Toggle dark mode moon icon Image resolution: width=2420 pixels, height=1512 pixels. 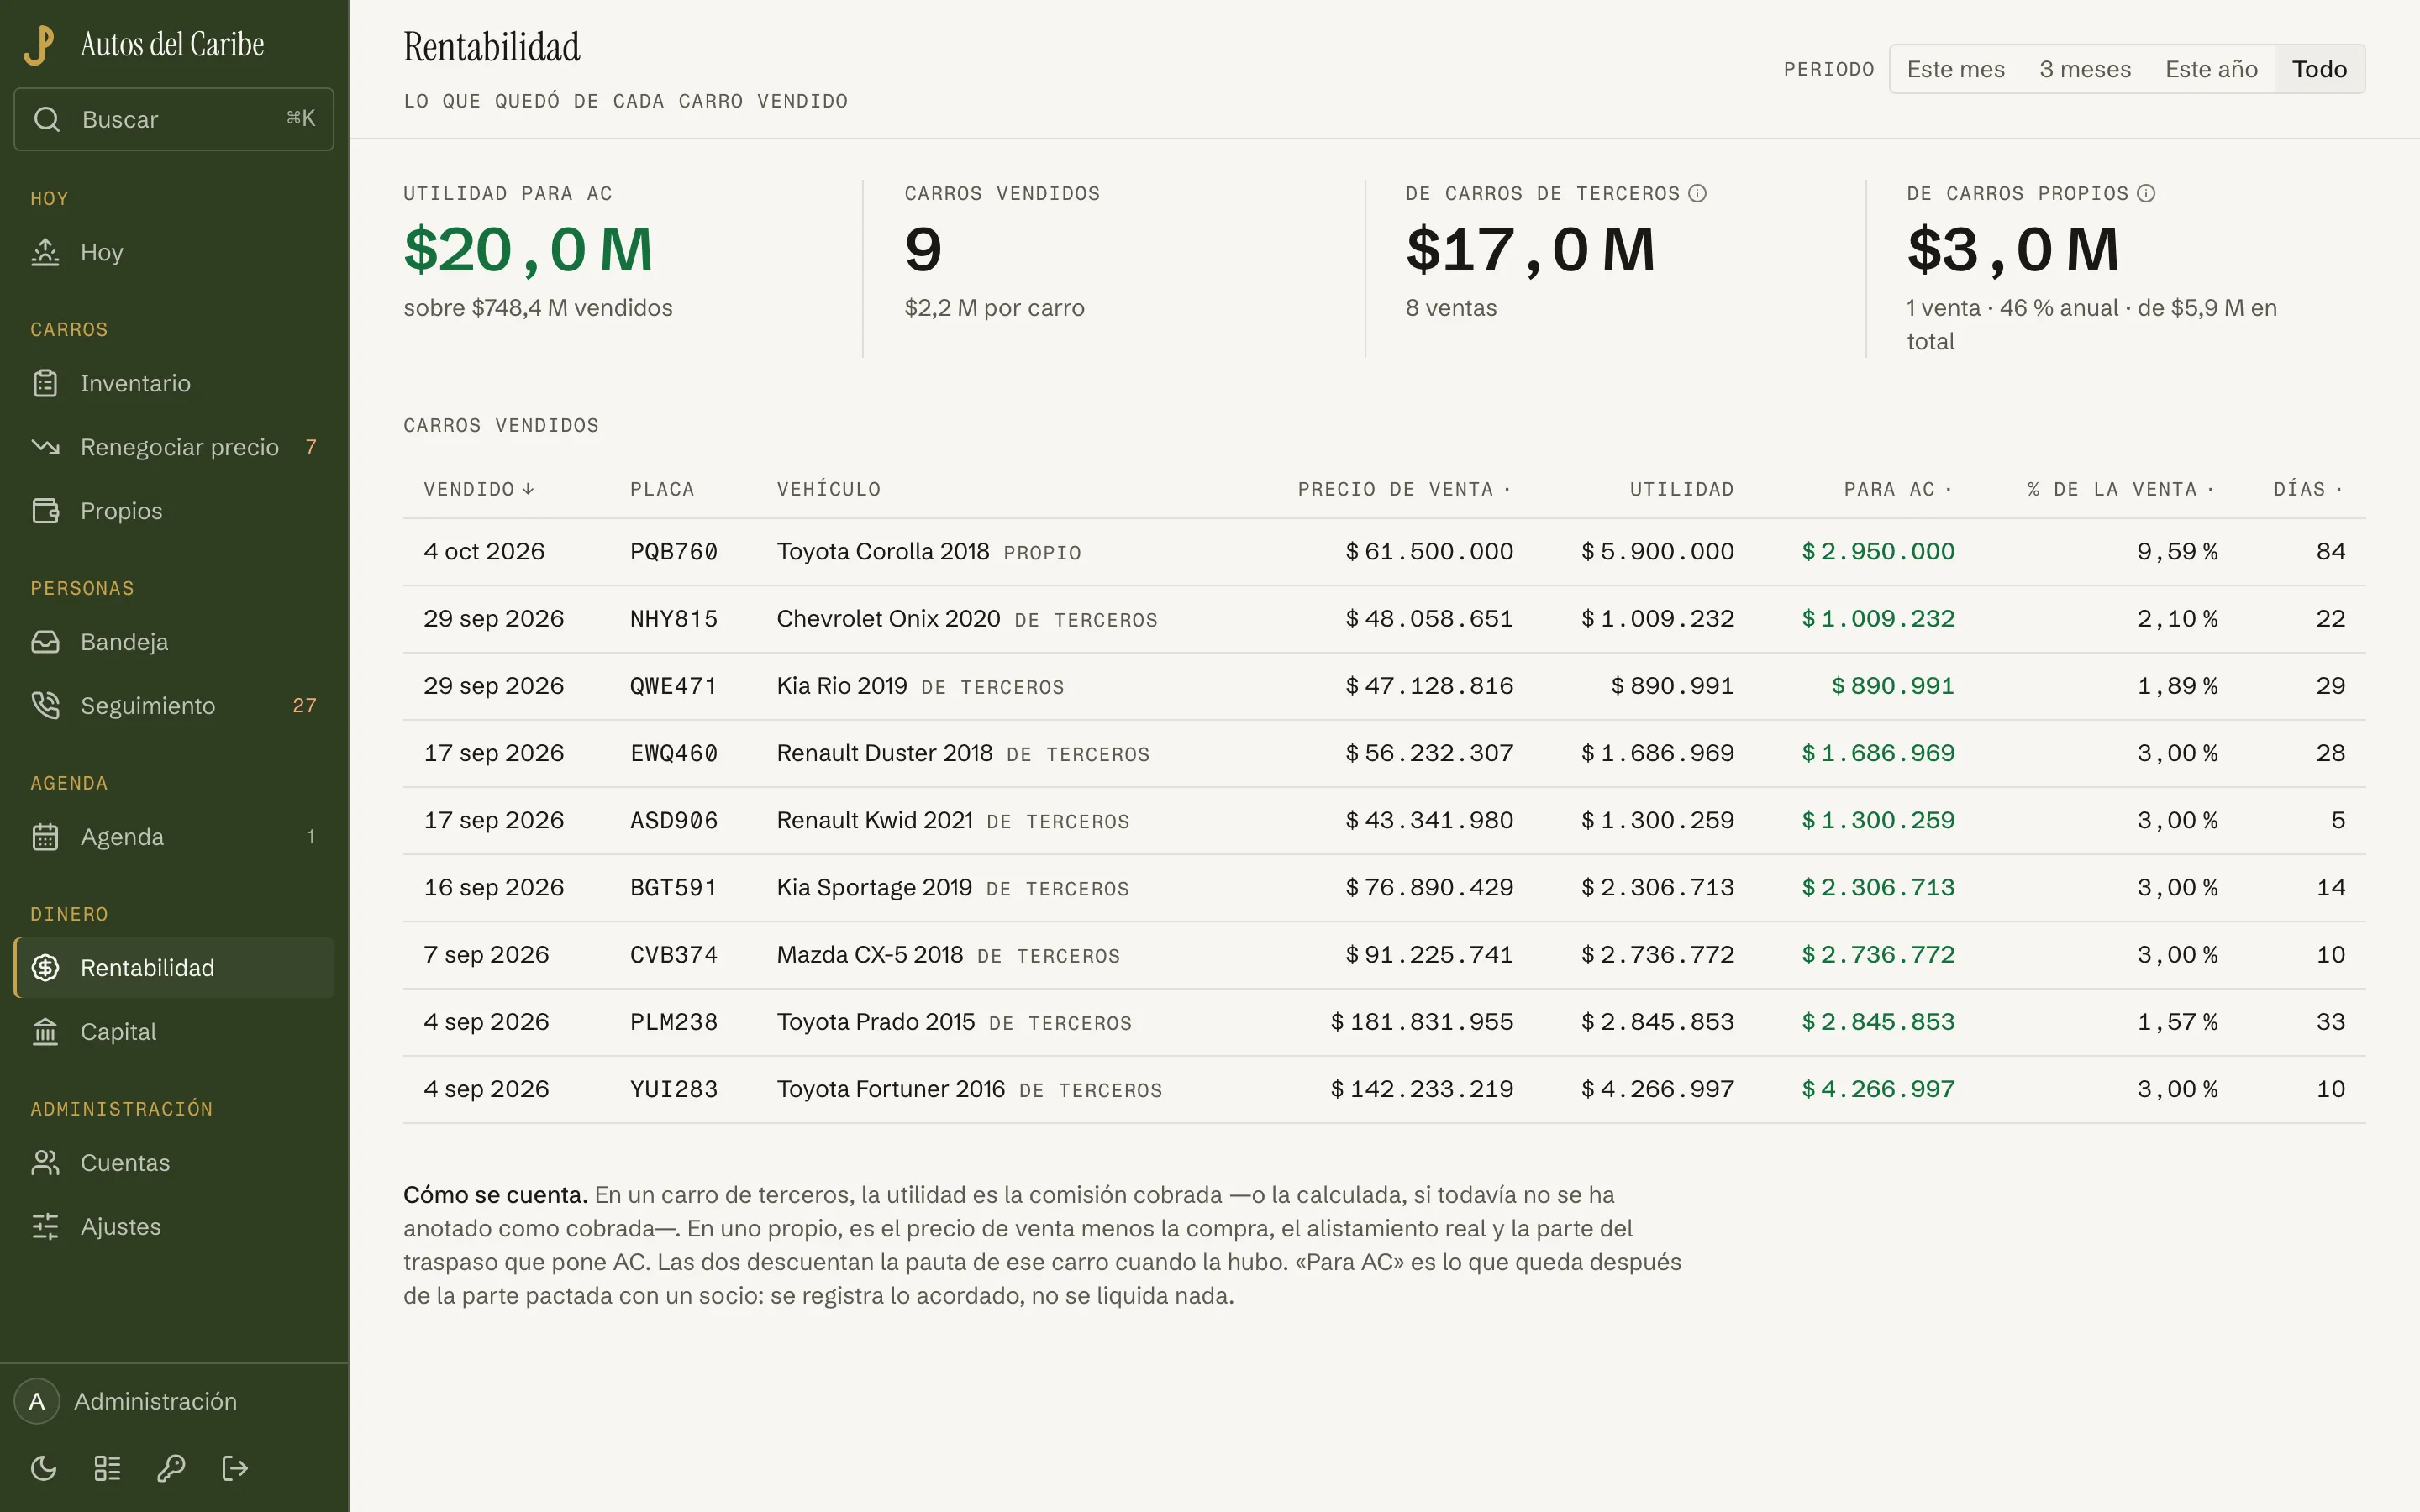(44, 1469)
